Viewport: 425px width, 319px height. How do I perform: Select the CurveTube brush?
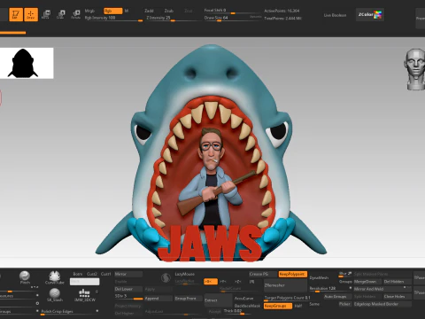(54, 277)
